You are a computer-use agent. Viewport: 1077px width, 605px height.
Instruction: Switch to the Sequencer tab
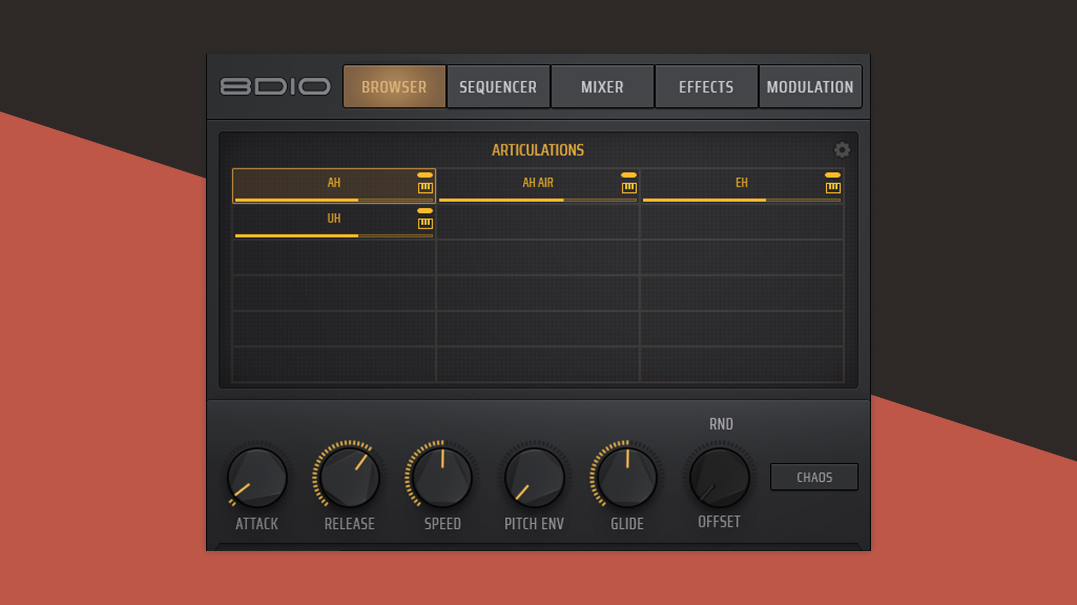pyautogui.click(x=498, y=87)
